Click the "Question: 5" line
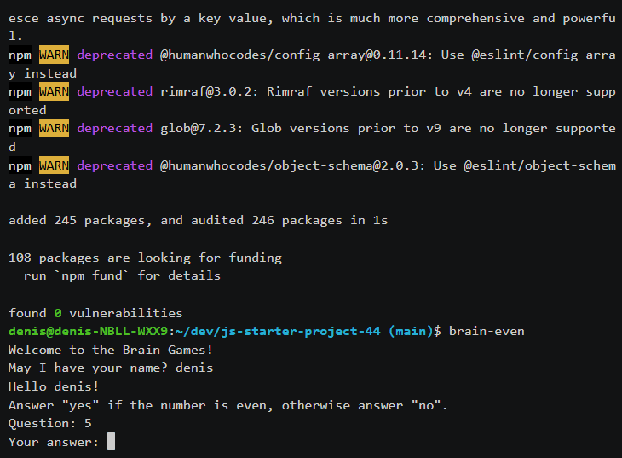This screenshot has height=458, width=622. coord(49,423)
